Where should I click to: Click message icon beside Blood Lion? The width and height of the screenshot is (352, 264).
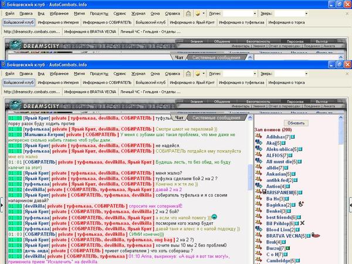pos(259,229)
